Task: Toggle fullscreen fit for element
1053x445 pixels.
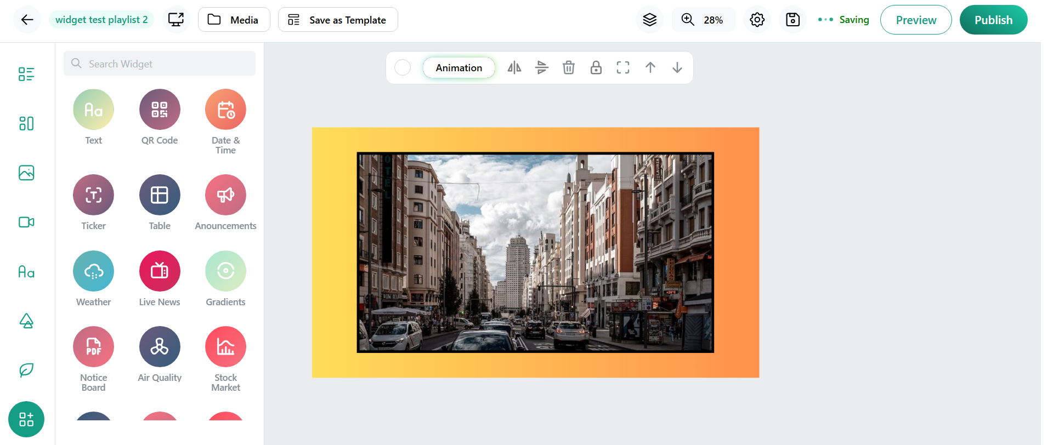Action: 623,67
